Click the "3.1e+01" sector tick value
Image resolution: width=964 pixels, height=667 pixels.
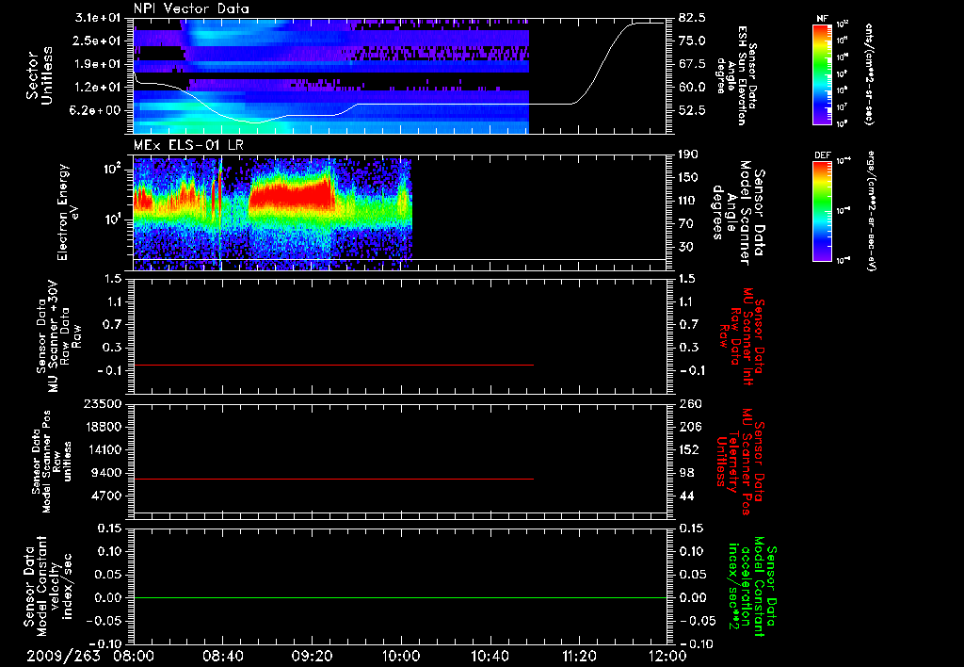[96, 18]
